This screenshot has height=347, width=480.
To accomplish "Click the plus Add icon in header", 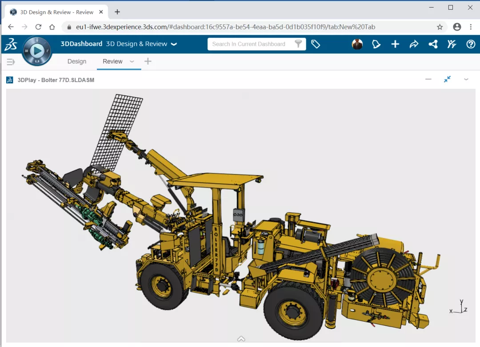I will tap(395, 44).
